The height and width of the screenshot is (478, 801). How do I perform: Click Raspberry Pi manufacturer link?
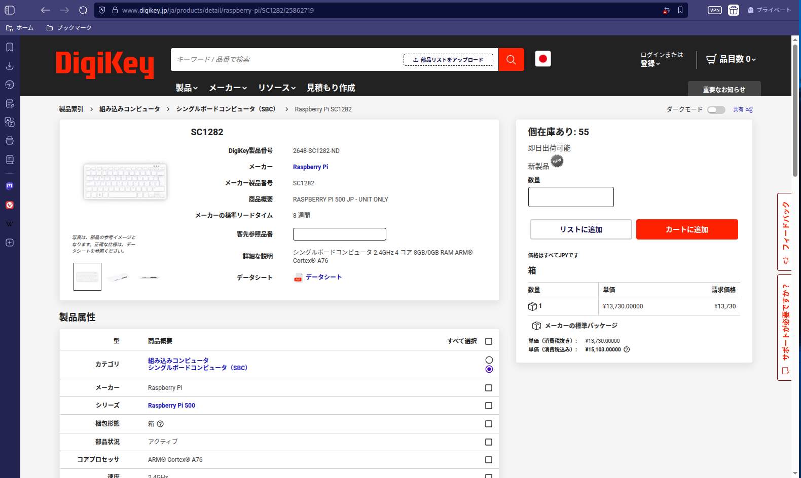310,167
